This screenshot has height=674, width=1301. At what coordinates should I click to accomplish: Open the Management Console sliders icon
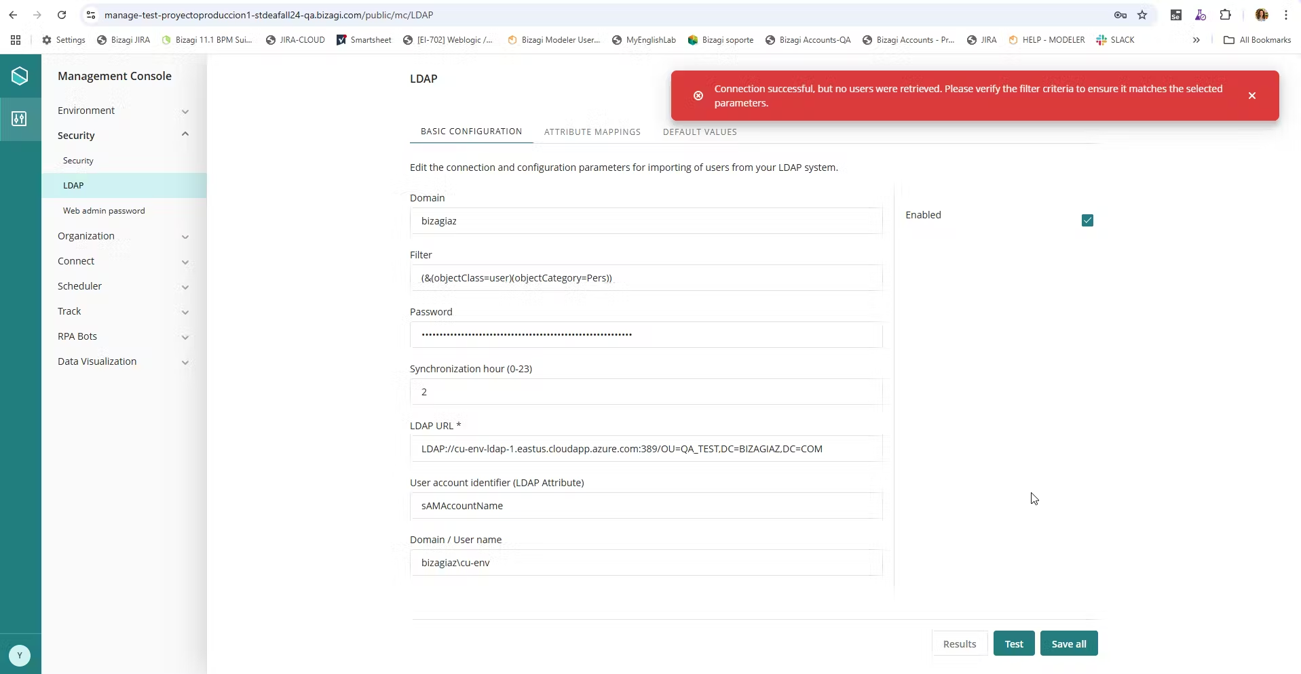pos(20,119)
